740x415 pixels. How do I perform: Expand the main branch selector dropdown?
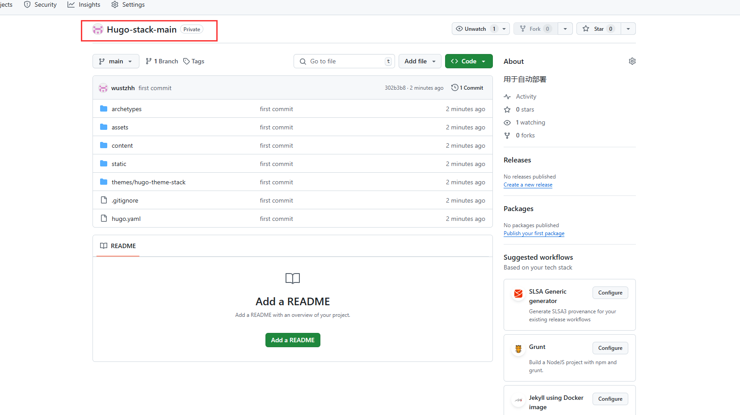(x=116, y=61)
